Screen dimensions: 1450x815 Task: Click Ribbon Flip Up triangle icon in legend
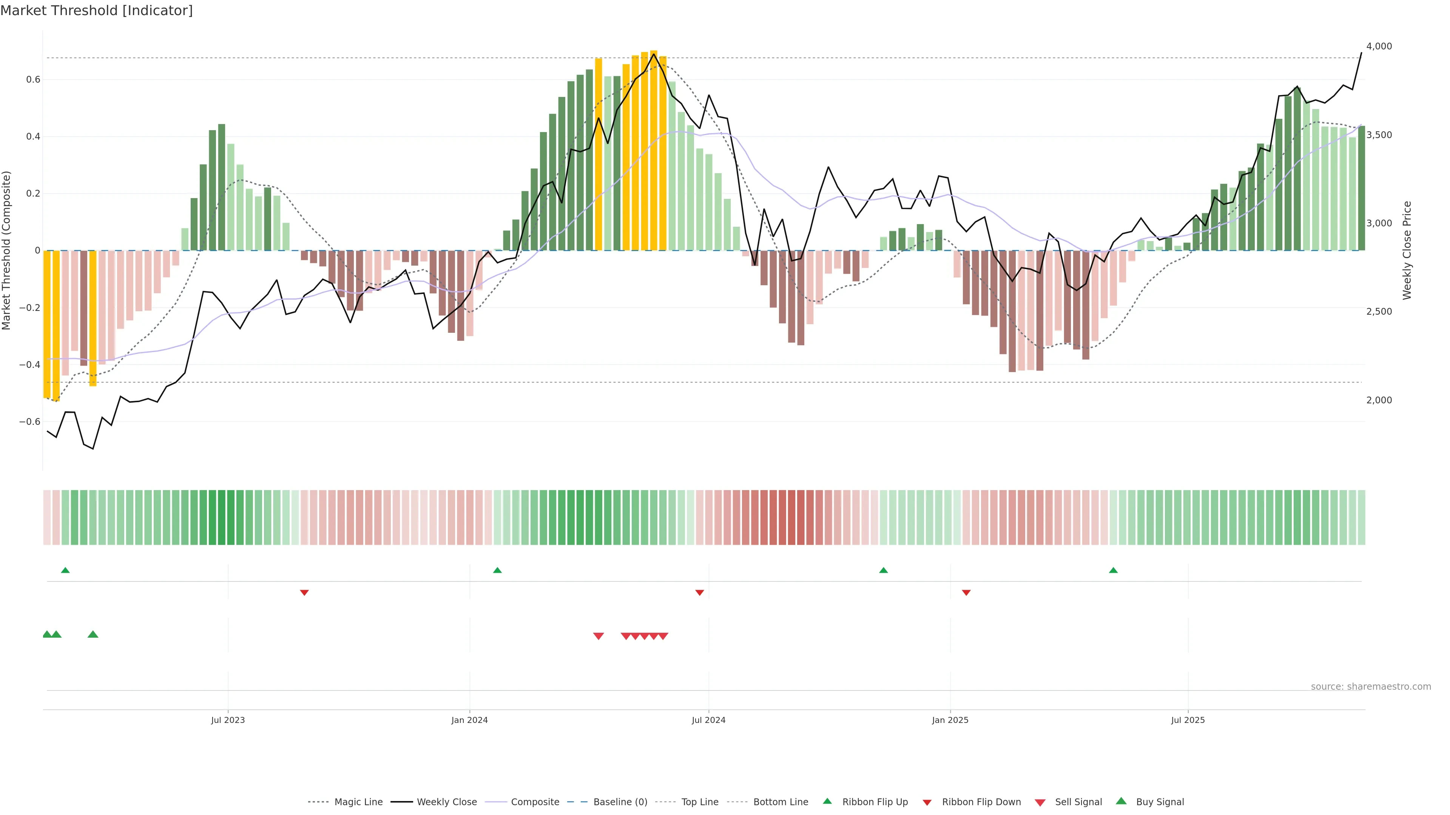[x=827, y=801]
